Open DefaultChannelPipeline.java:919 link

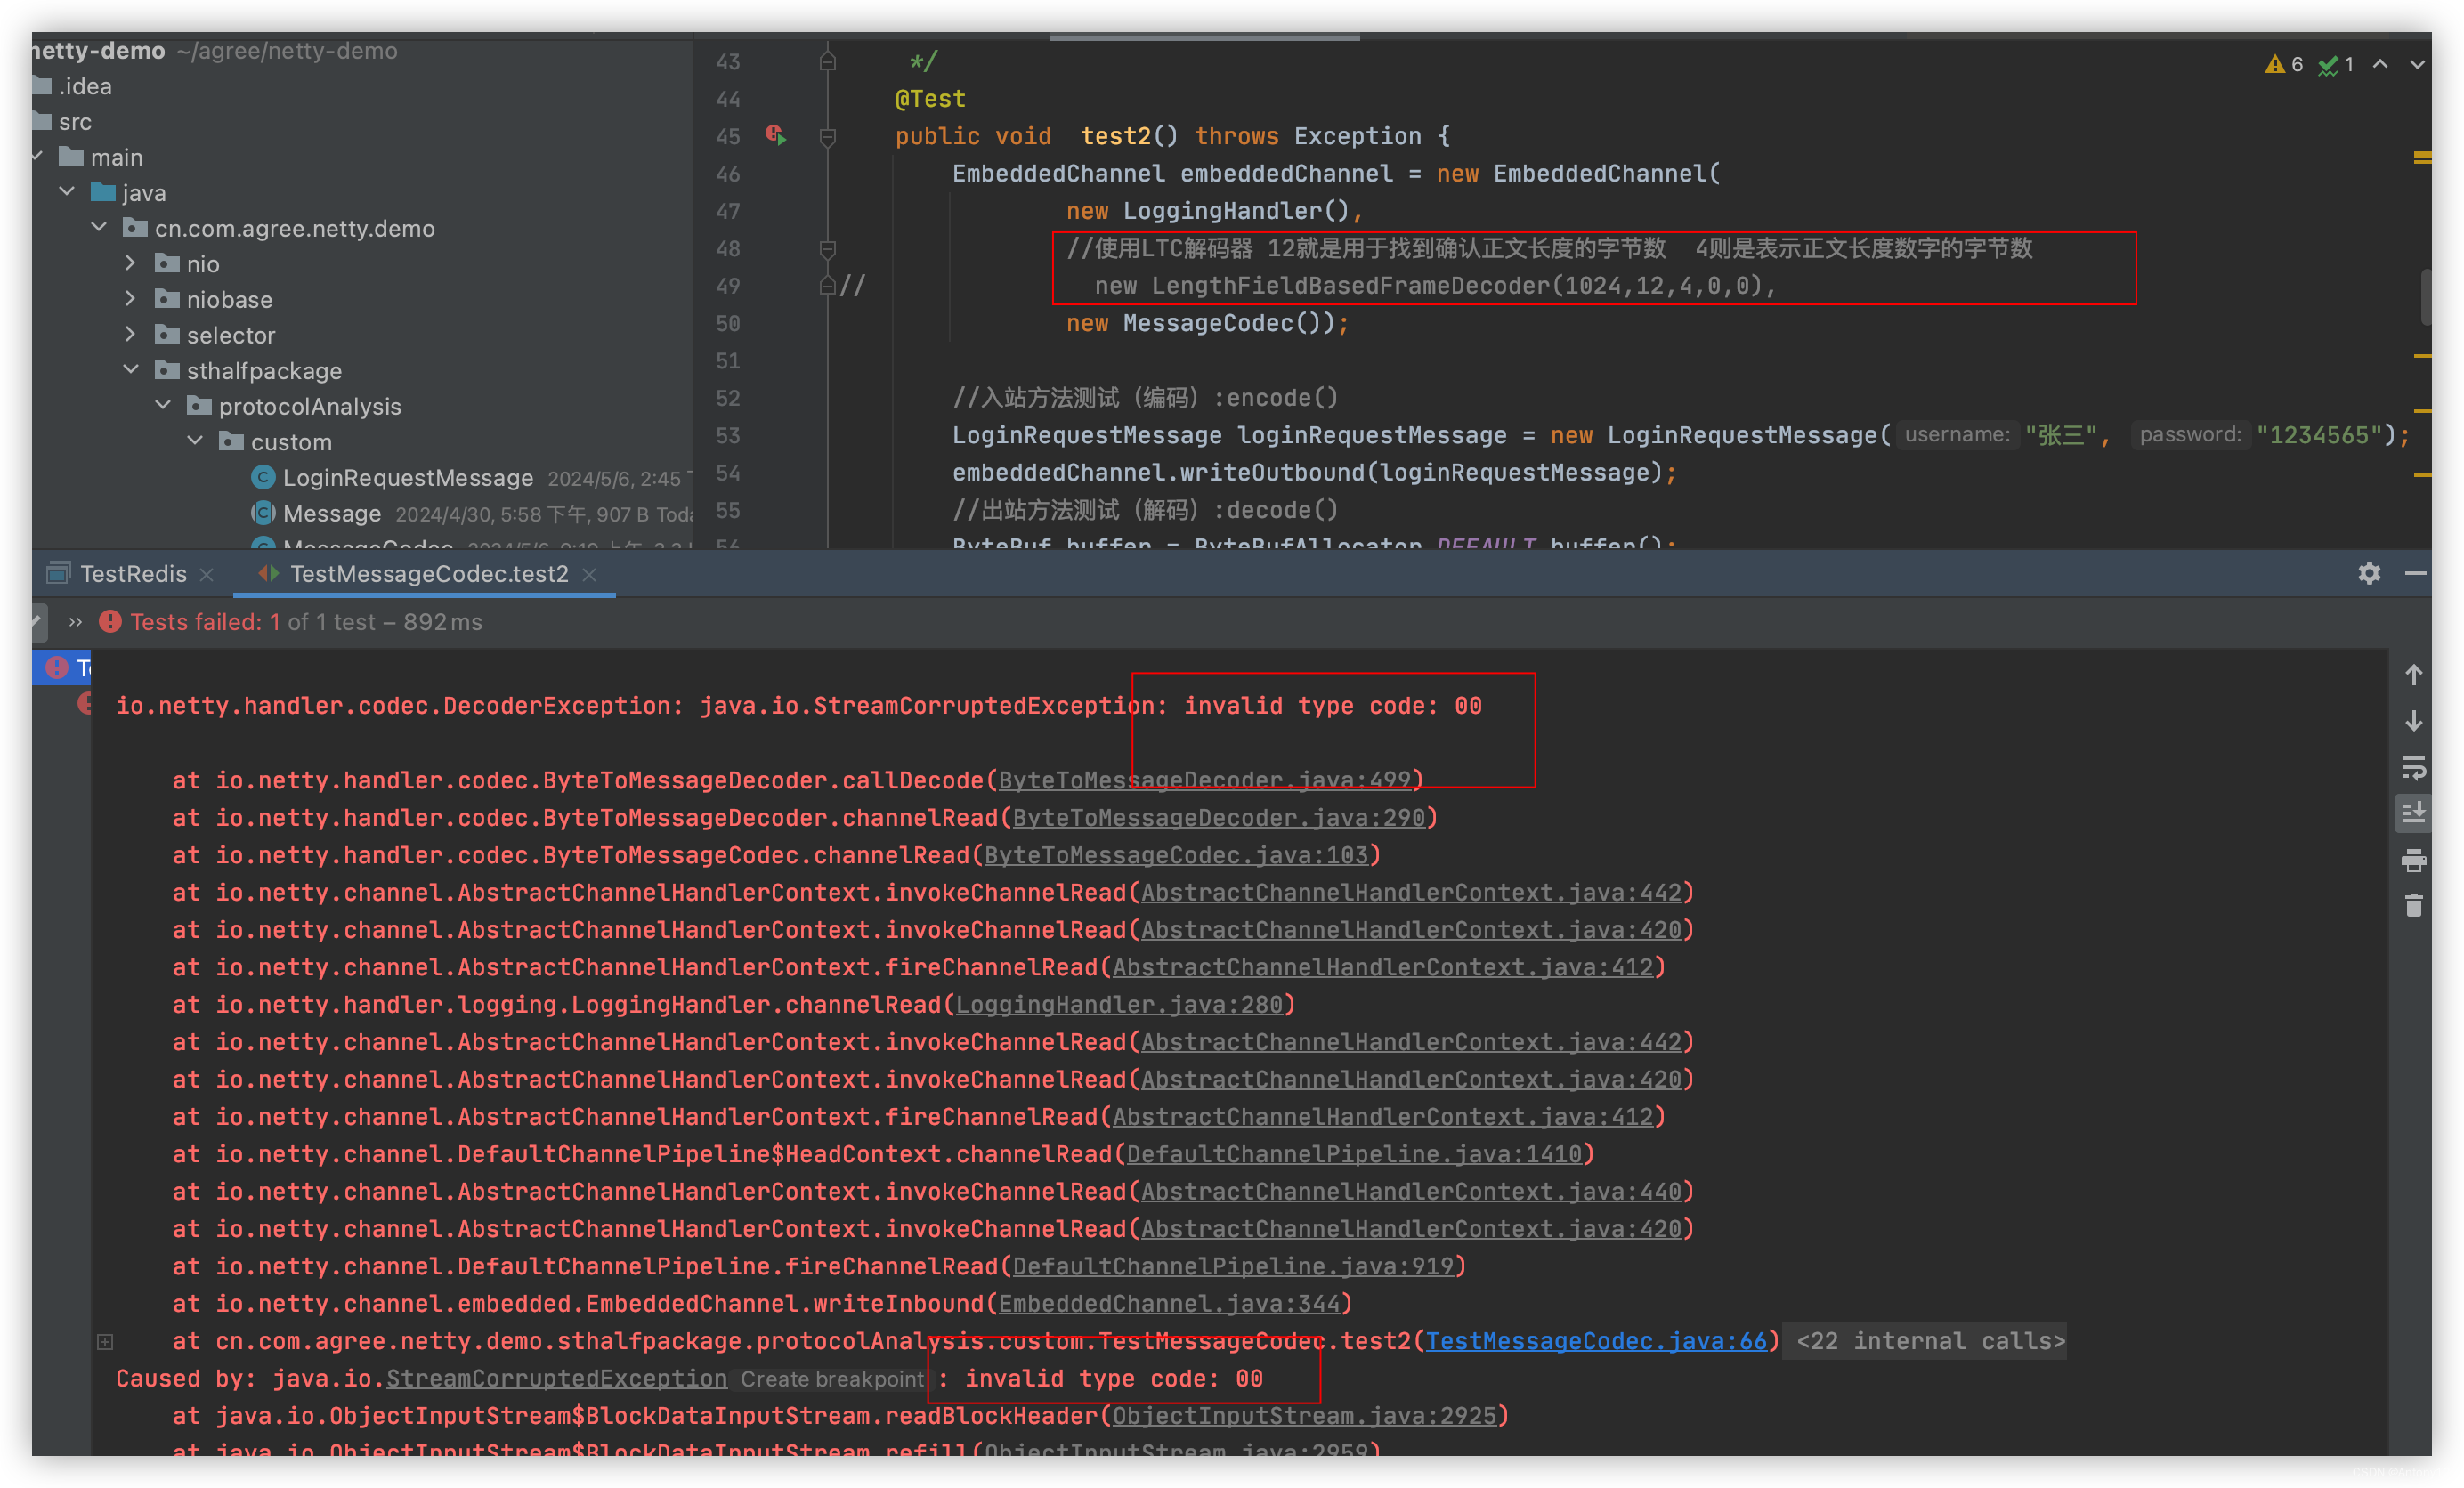pos(1233,1266)
